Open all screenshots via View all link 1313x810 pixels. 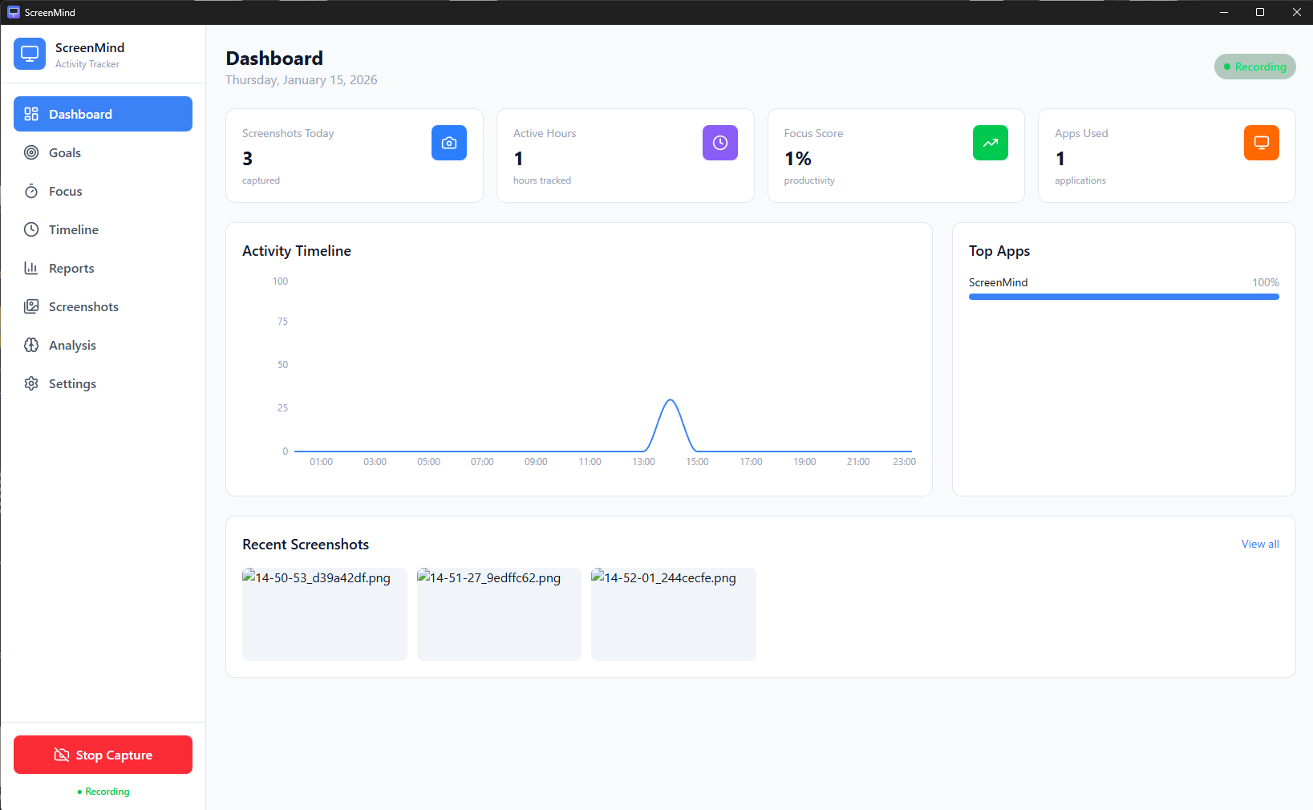click(x=1259, y=544)
